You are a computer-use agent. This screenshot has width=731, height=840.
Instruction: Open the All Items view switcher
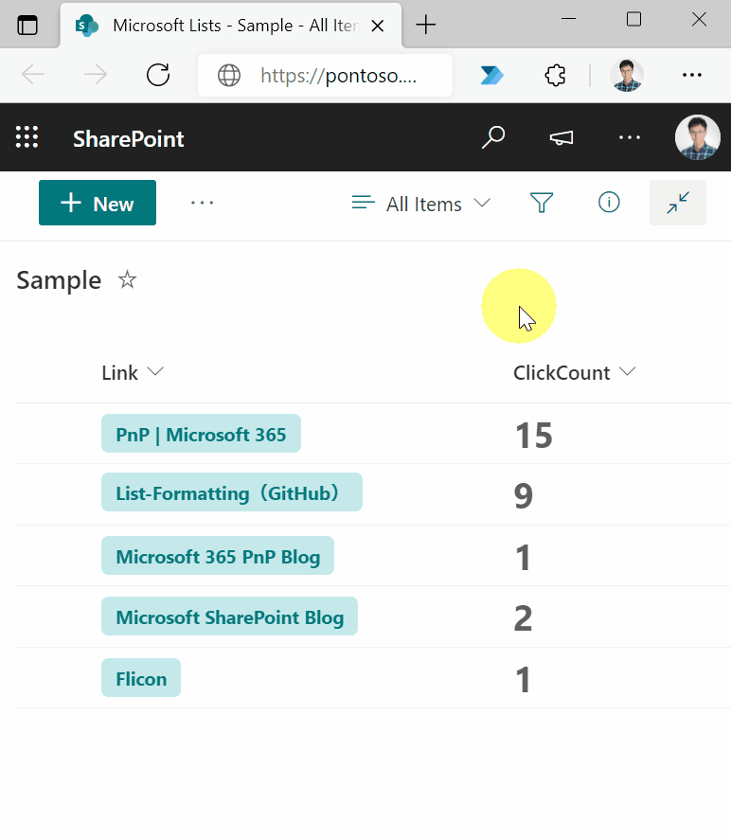[x=421, y=204]
